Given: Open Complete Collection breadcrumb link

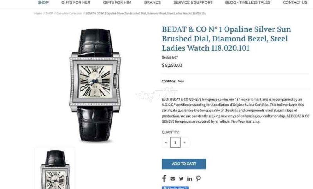Looking at the screenshot, I should [x=69, y=14].
